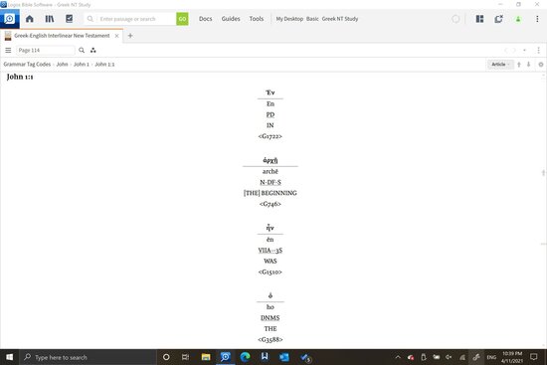Open the Layouts grid icon
The image size is (547, 365).
click(x=479, y=19)
